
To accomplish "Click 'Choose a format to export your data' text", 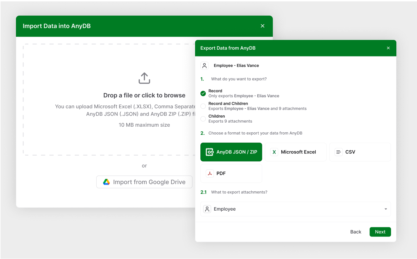I will [255, 133].
